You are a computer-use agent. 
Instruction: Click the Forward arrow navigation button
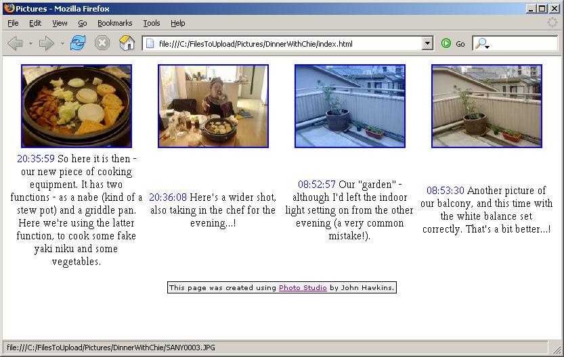(x=47, y=43)
